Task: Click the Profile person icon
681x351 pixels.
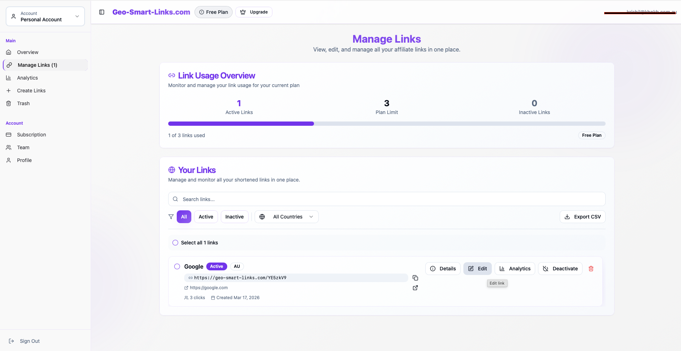Action: tap(9, 160)
